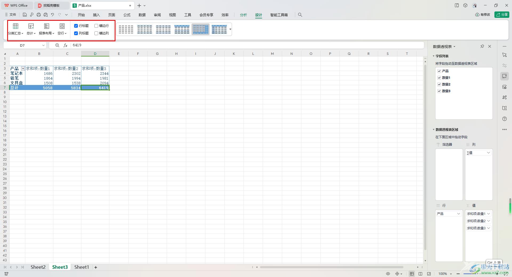The height and width of the screenshot is (277, 512).
Task: Switch to the 分析 ribbon tab
Action: coord(243,15)
